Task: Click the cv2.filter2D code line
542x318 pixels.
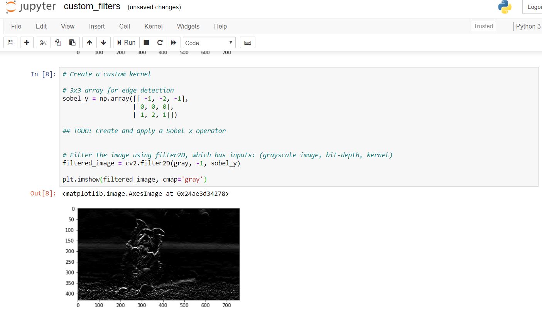Action: [x=151, y=163]
